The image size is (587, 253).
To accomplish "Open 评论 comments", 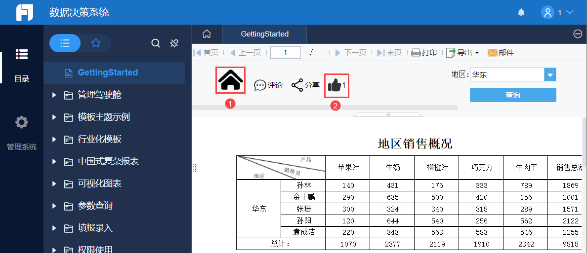I will coord(268,85).
